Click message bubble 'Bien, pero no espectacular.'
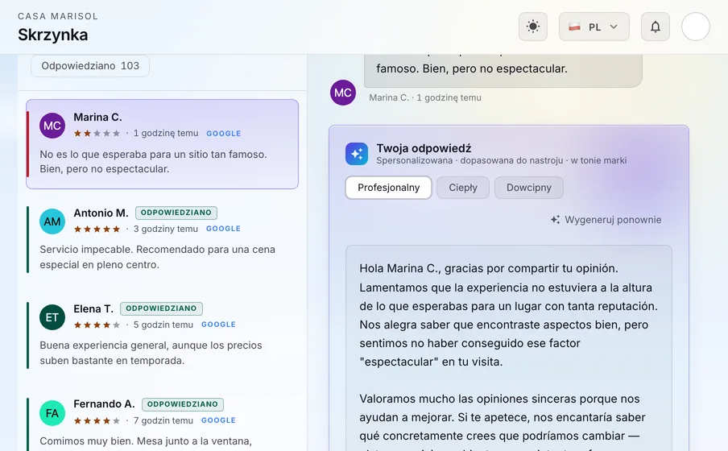 (x=503, y=70)
